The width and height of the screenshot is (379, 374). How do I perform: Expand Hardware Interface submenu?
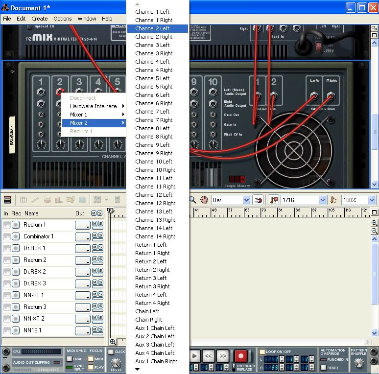click(94, 106)
